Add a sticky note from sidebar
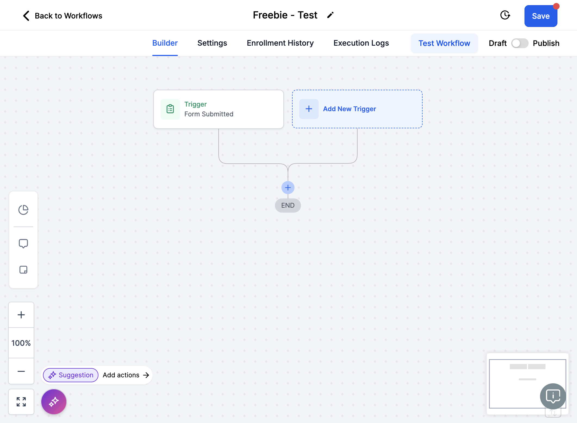Screen dimensions: 577x423 [23, 270]
